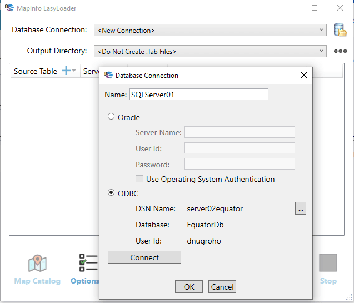Click the three-dot output directory browse icon
Viewport: 354px width, 303px height.
pyautogui.click(x=340, y=51)
